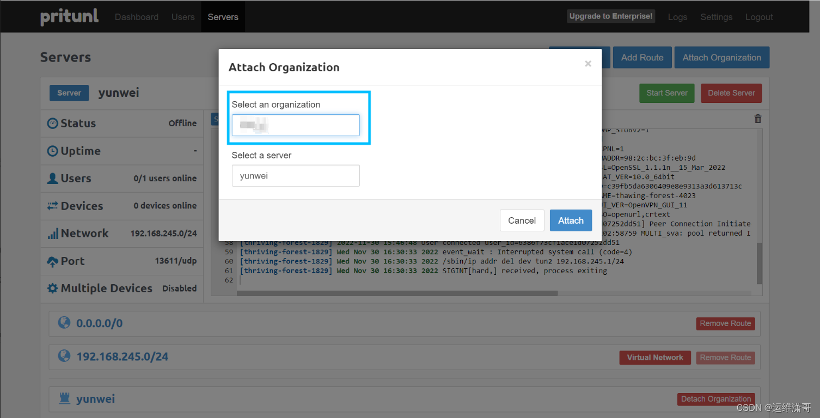Select the 192.168.245.0/24 route title
Screen dimensions: 820x418
click(122, 357)
